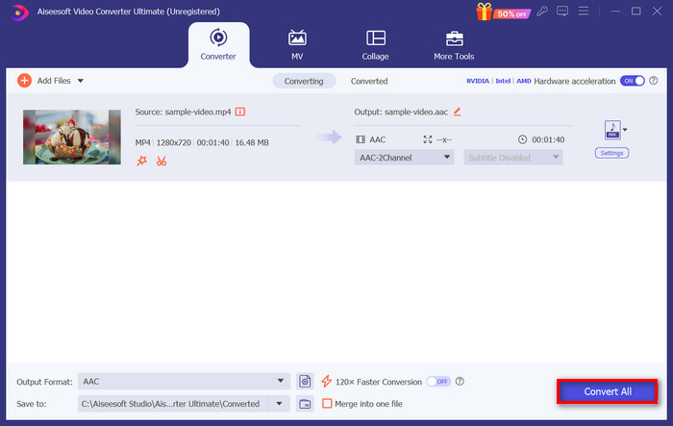Click the AAC output format icon
Screen dimensions: 673x426
612,130
